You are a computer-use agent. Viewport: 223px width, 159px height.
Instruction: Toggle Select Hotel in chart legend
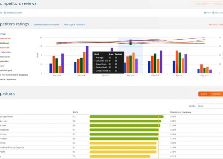point(4,43)
